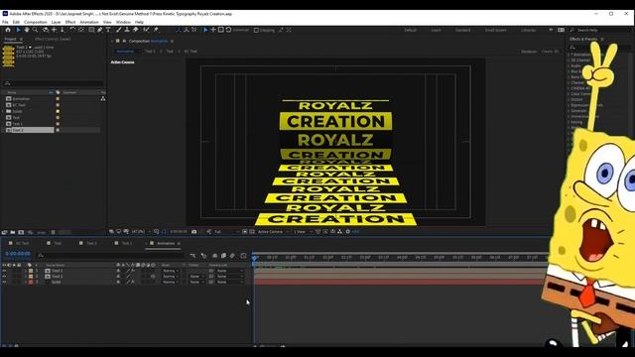Open the composition mini-flowchart icon

coord(192,256)
